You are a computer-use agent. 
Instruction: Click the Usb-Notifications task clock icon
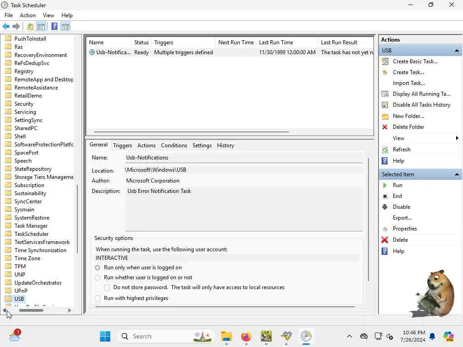click(x=92, y=52)
